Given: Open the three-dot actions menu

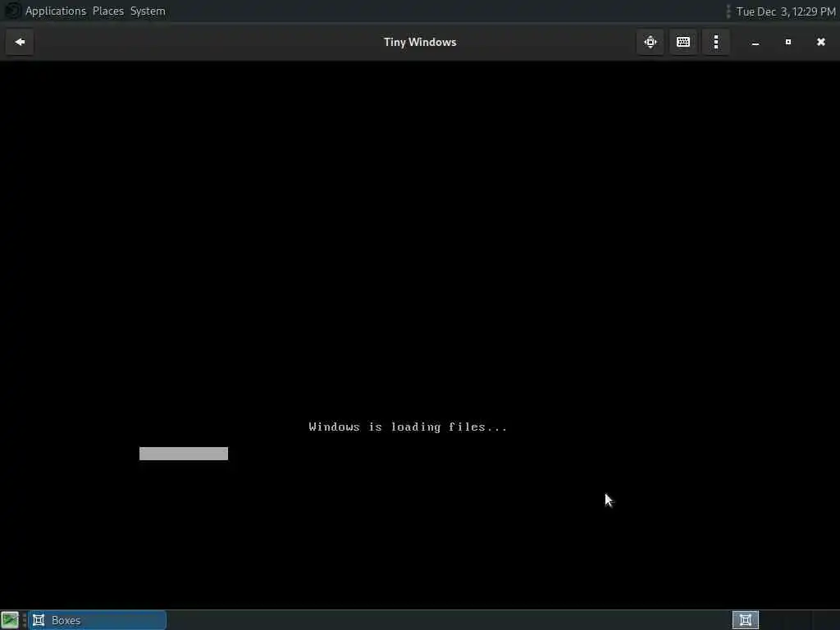Looking at the screenshot, I should pos(715,42).
